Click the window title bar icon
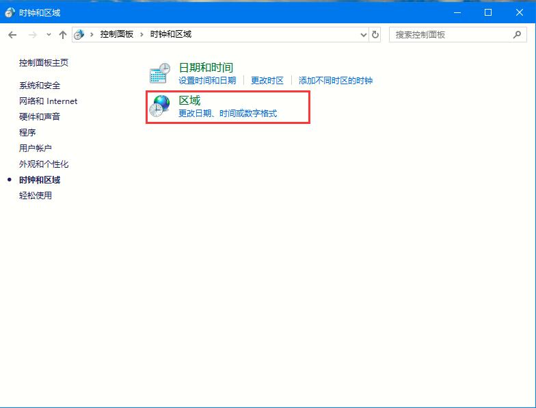The width and height of the screenshot is (536, 408). [10, 12]
